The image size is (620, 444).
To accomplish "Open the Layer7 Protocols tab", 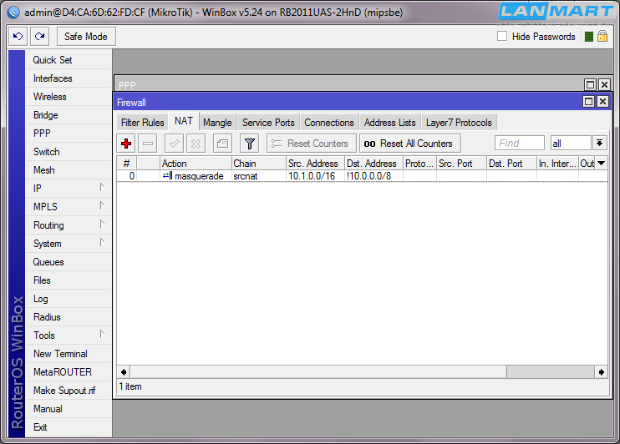I will [459, 123].
